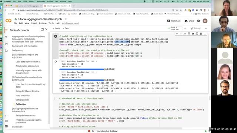Click notebook title tutorial-aggregated-classifiers.ipynb
237x133 pixels.
pos(40,19)
